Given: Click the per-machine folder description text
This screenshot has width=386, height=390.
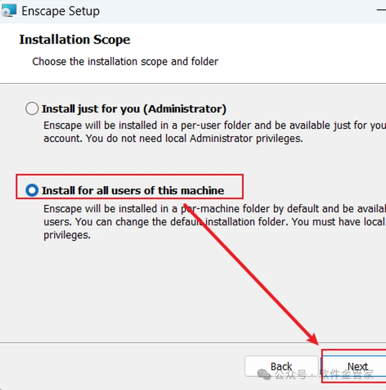Looking at the screenshot, I should tap(212, 222).
